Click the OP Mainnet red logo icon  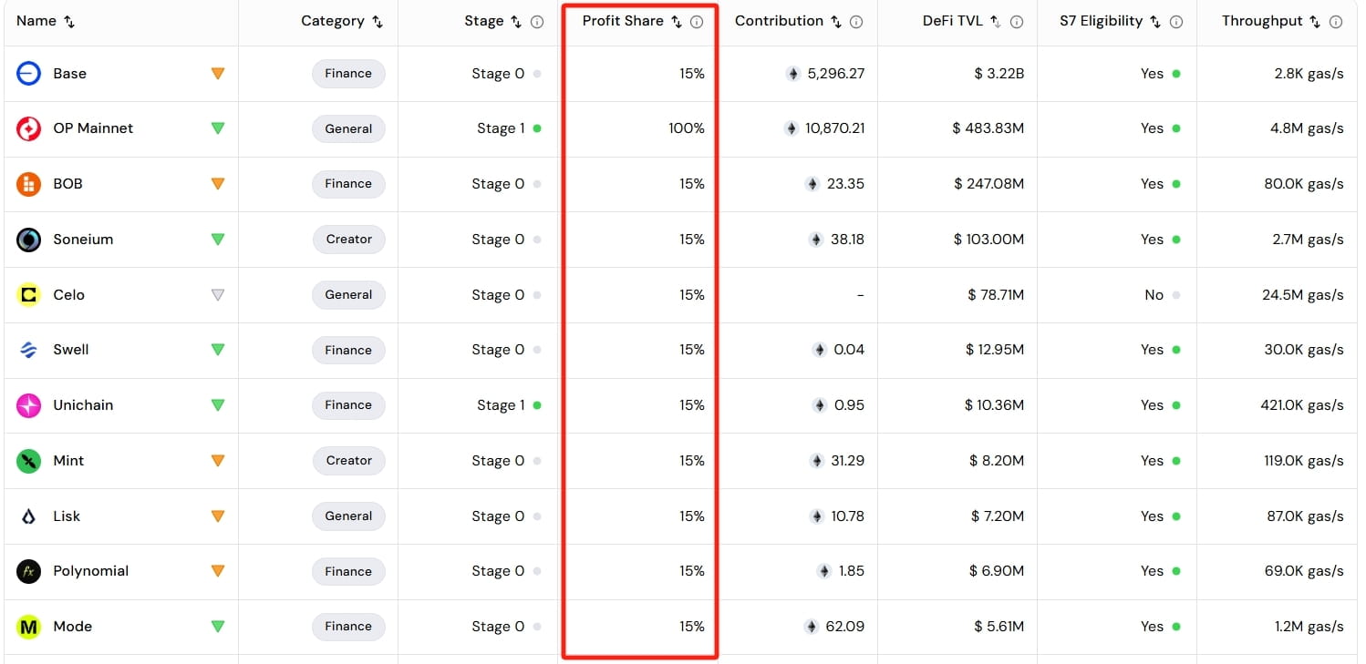(x=29, y=128)
